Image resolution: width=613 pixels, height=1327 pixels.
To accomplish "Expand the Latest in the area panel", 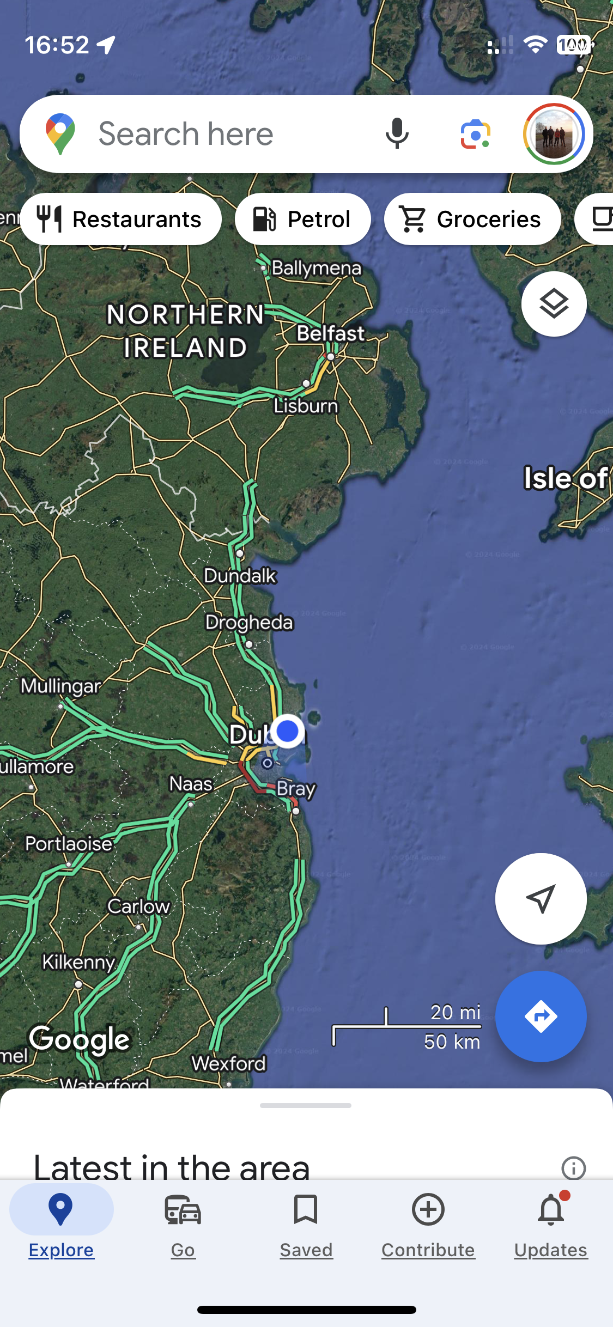I will coord(172,1167).
